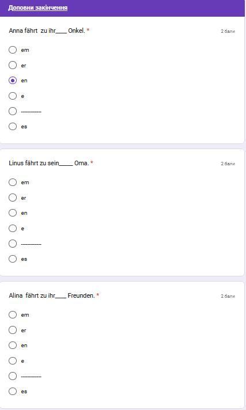The width and height of the screenshot is (246, 410).
Task: Select 'em' for Alina Freunden question
Action: tap(13, 314)
